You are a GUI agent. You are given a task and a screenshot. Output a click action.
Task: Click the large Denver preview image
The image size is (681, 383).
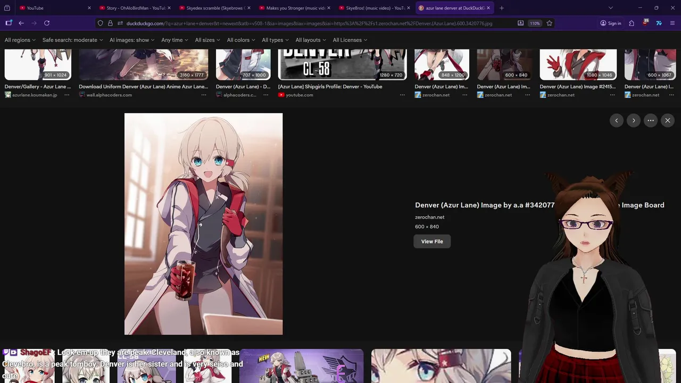(203, 224)
